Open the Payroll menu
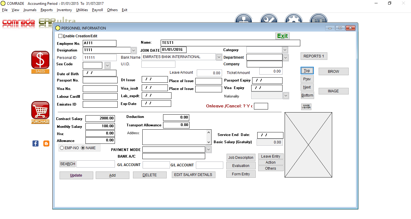411x219 pixels. coord(97,10)
